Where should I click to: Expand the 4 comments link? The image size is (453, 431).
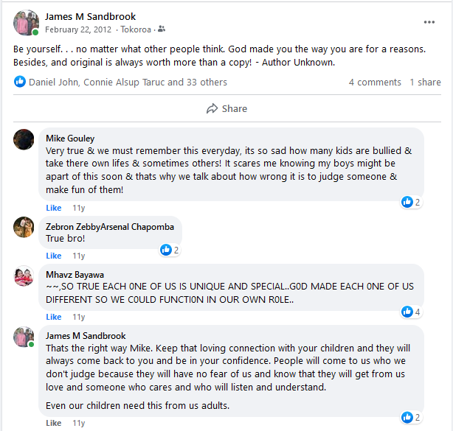(375, 83)
